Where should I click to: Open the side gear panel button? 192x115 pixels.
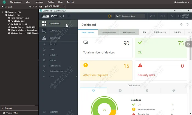coord(188,44)
